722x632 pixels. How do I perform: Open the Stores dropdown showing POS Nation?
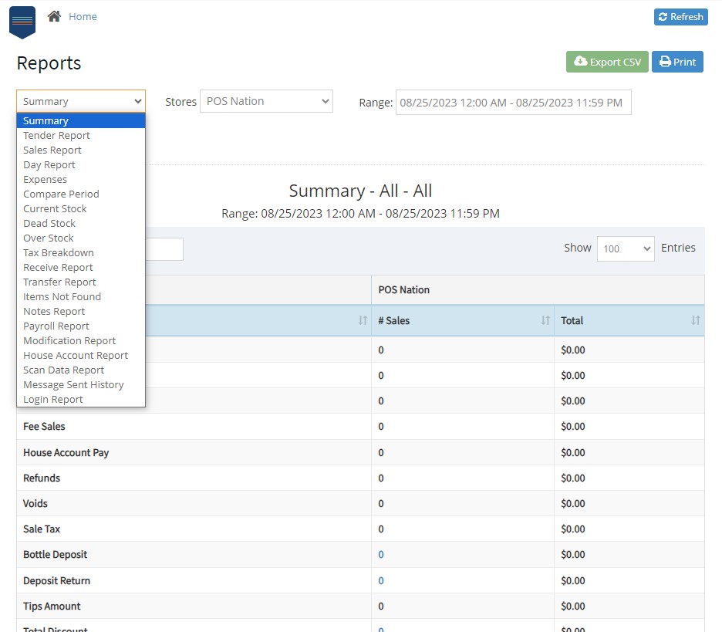[266, 101]
